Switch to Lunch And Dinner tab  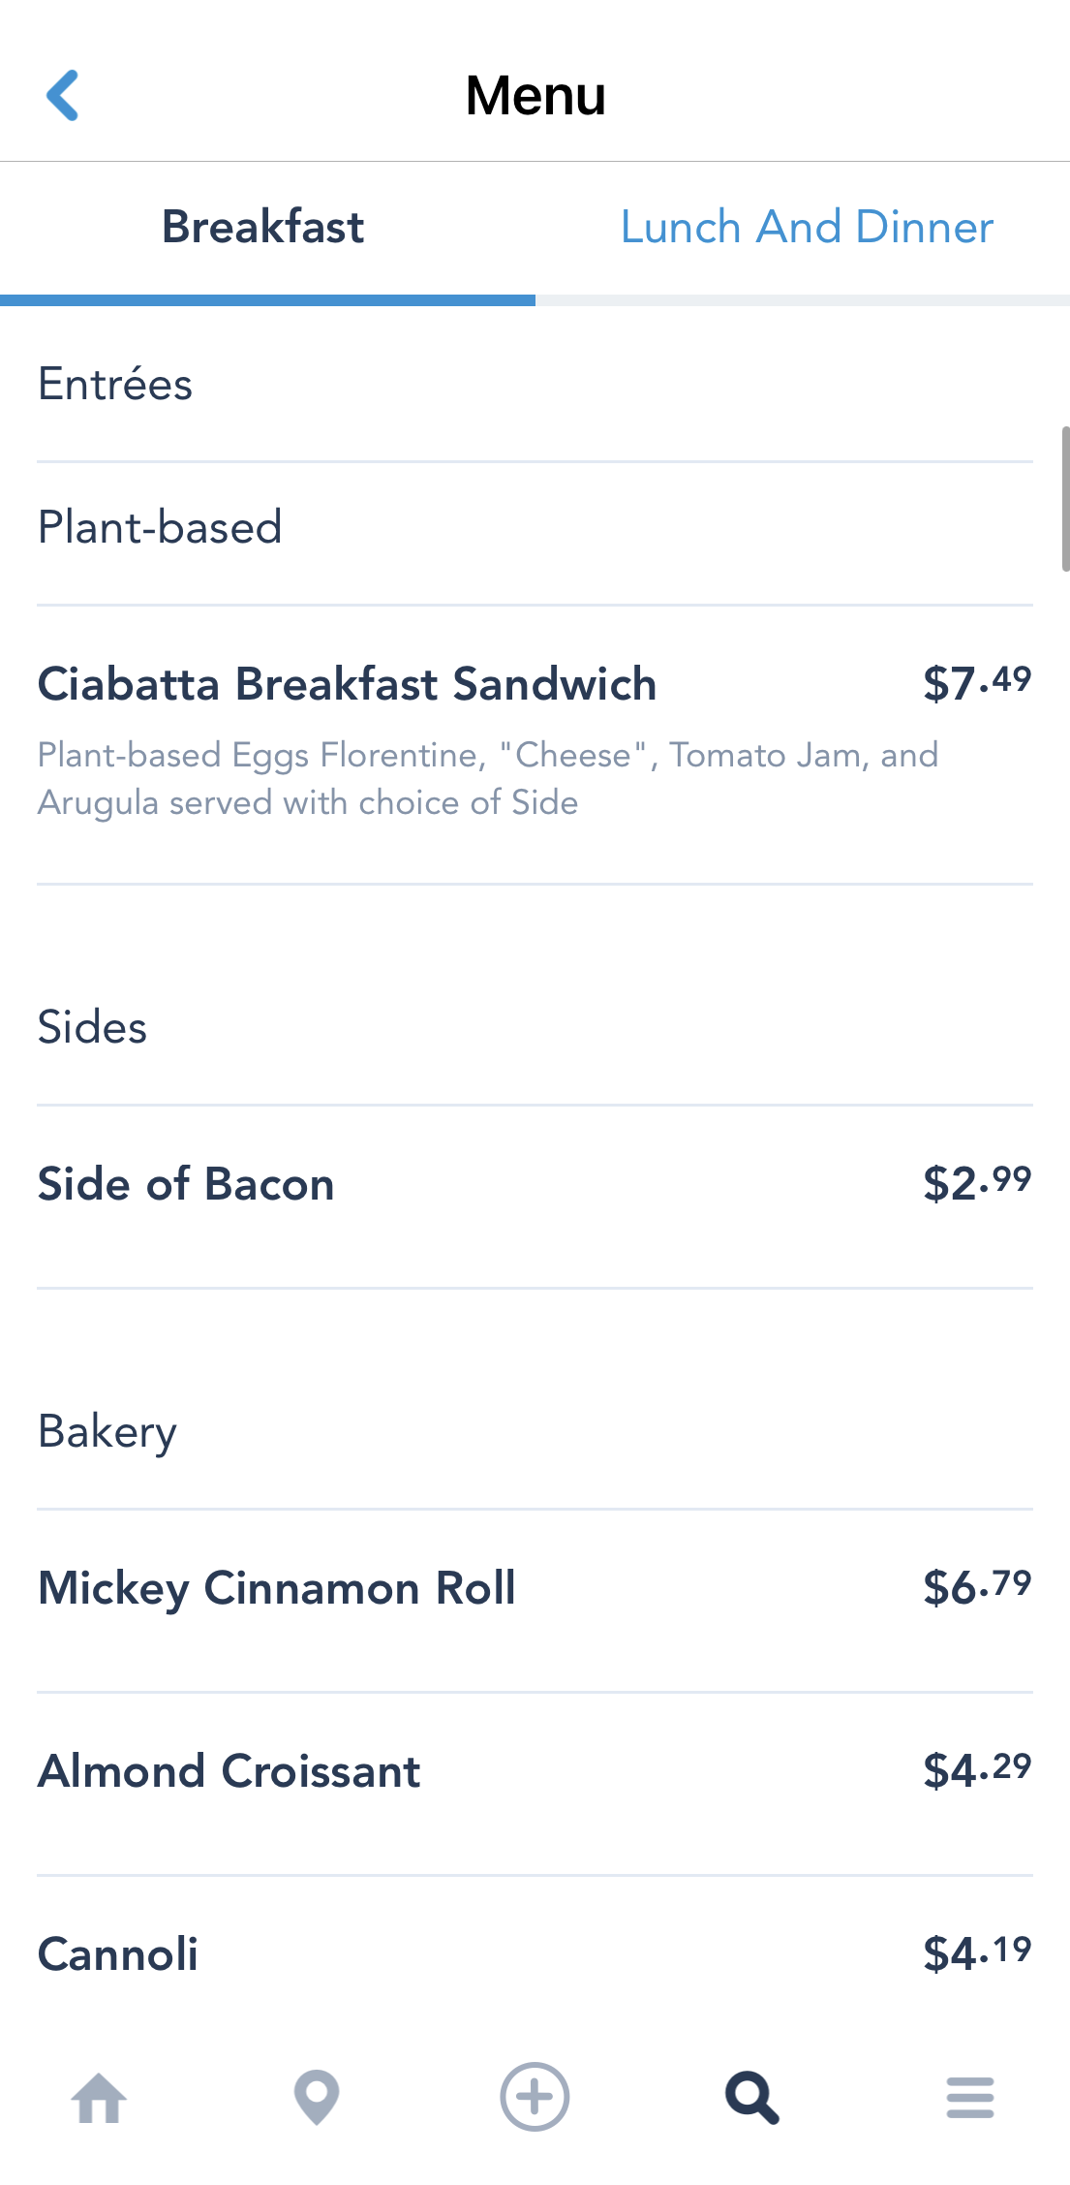807,228
